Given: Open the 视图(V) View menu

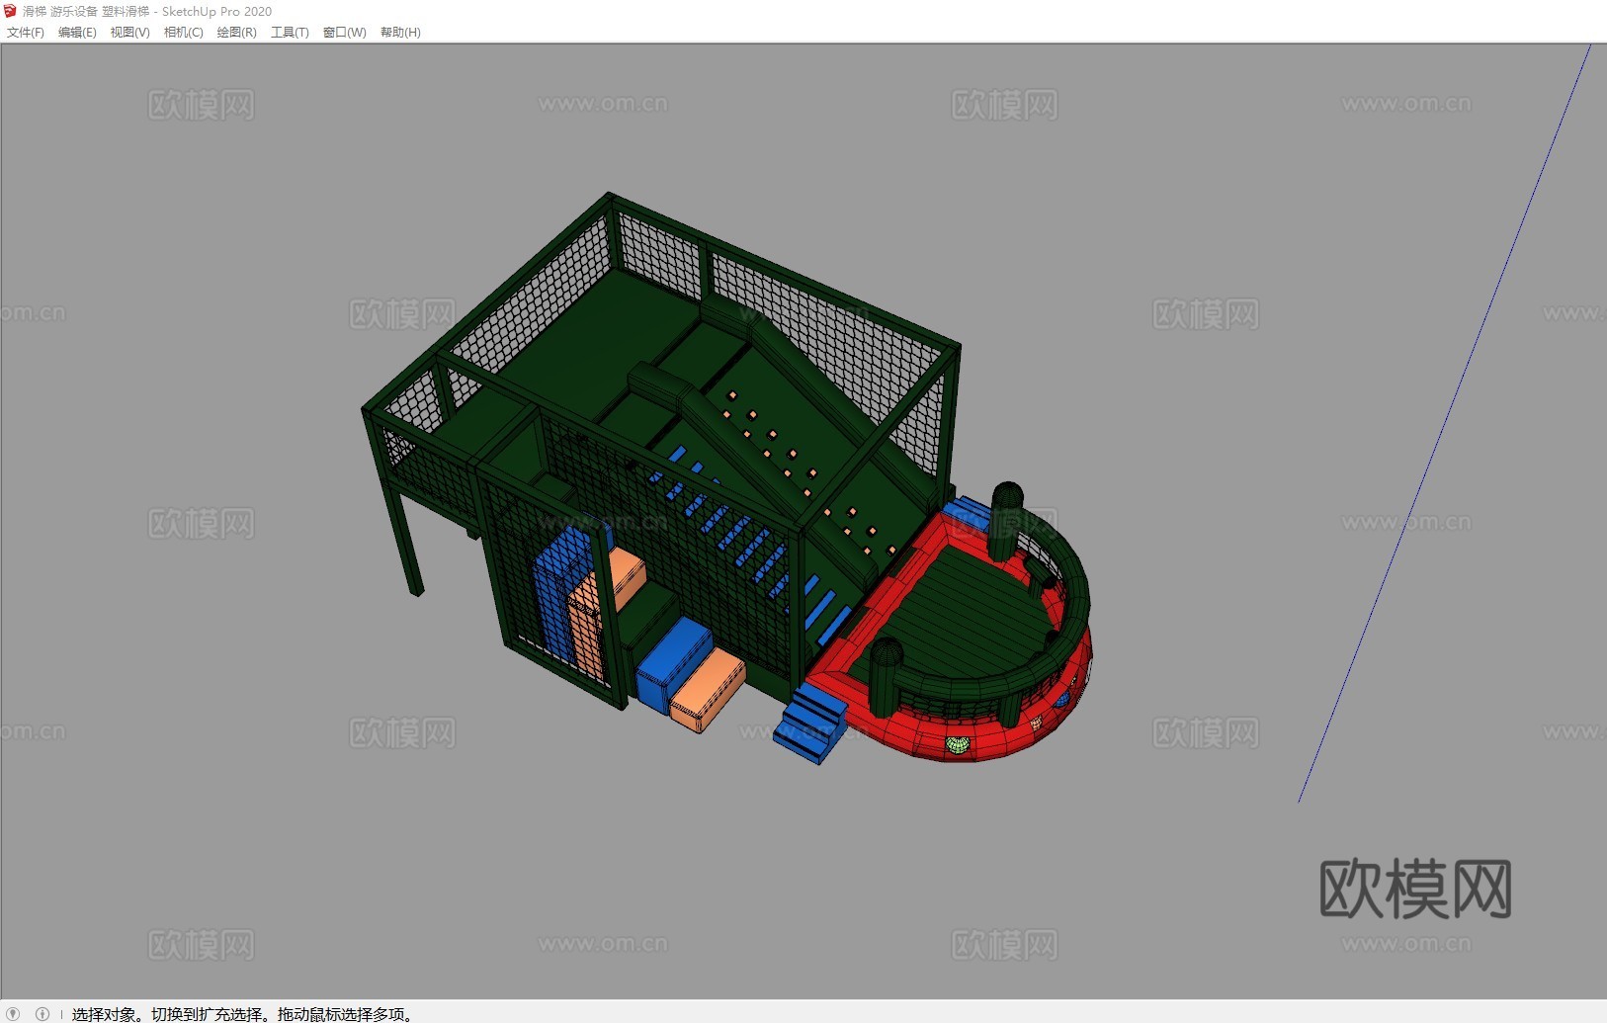Looking at the screenshot, I should pos(129,33).
